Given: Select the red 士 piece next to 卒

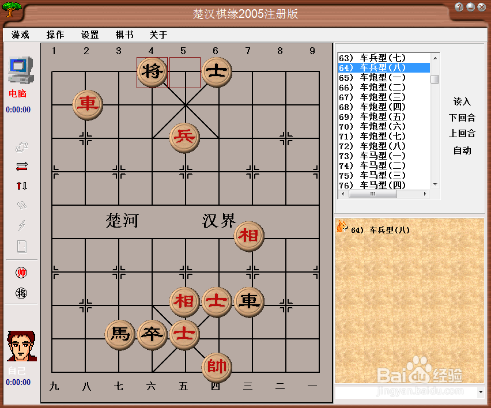Looking at the screenshot, I should click(184, 335).
